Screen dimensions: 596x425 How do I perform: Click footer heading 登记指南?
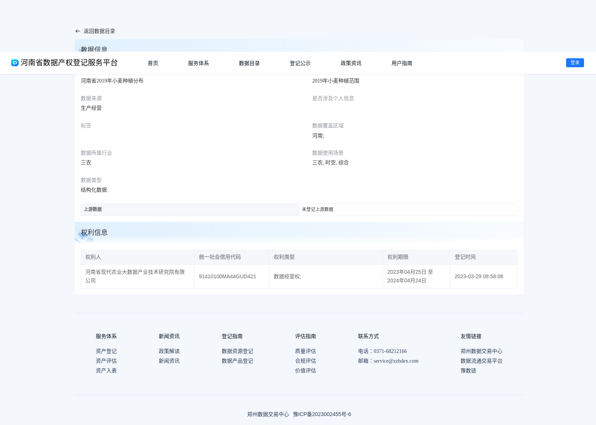pyautogui.click(x=232, y=336)
